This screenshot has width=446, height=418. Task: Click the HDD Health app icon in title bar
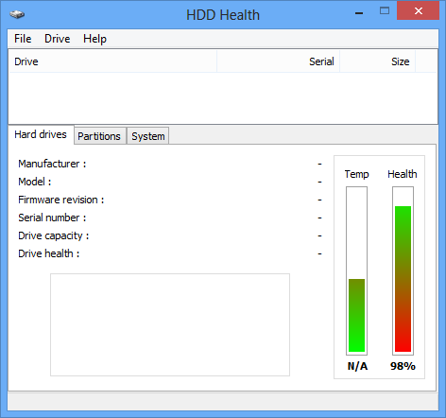(17, 14)
